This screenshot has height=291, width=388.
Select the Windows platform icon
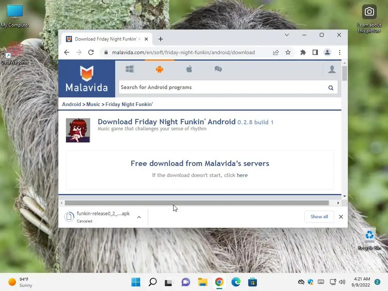130,69
